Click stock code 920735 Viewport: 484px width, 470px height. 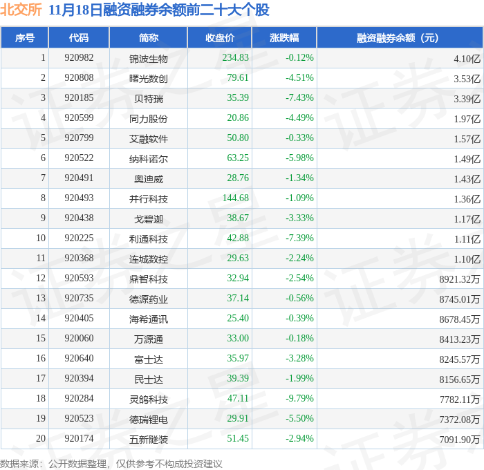79,299
